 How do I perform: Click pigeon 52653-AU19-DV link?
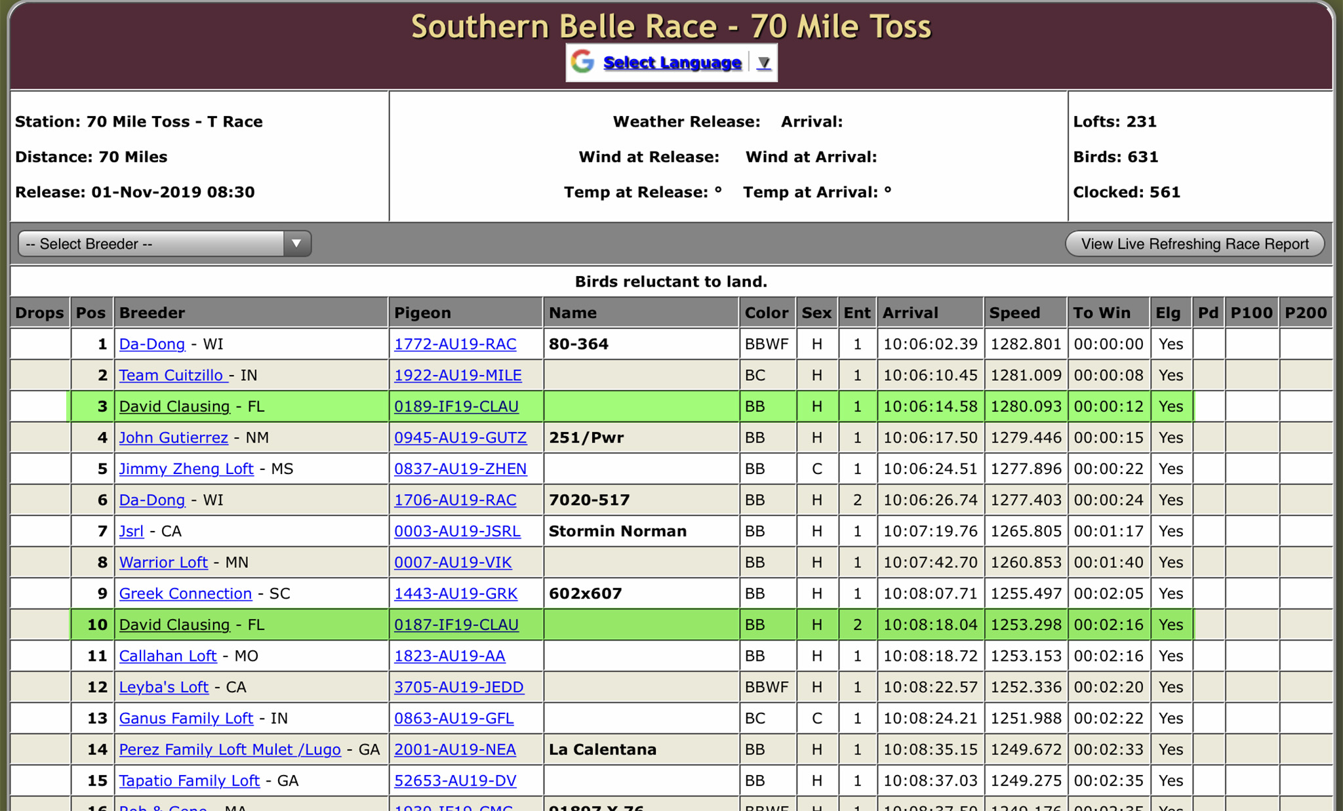click(454, 781)
